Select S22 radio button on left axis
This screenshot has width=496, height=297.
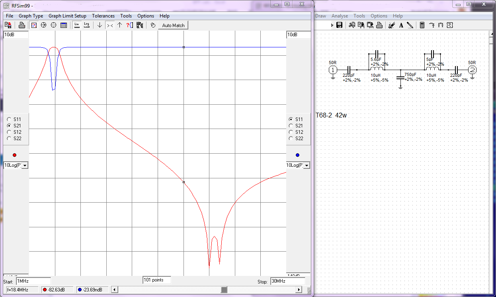click(9, 138)
